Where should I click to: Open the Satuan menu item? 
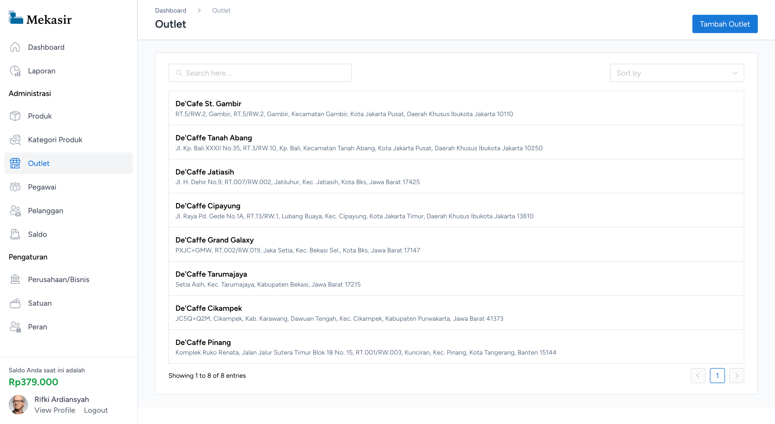[x=40, y=303]
